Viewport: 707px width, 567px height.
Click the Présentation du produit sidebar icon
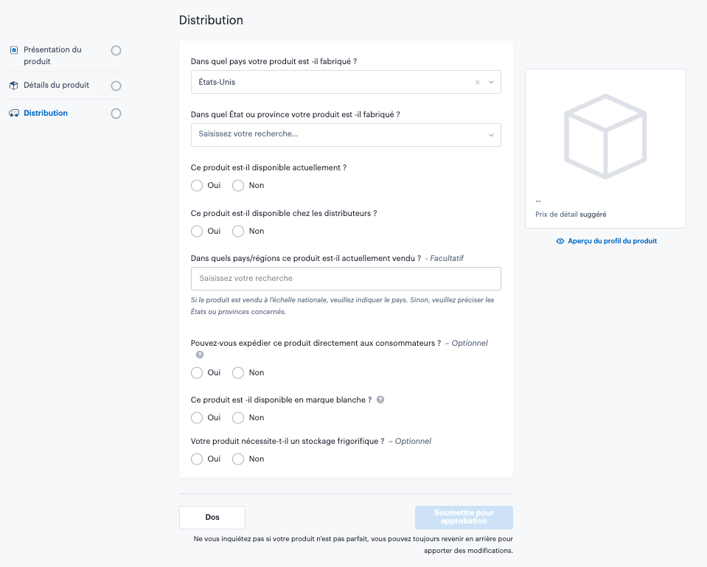pyautogui.click(x=13, y=50)
